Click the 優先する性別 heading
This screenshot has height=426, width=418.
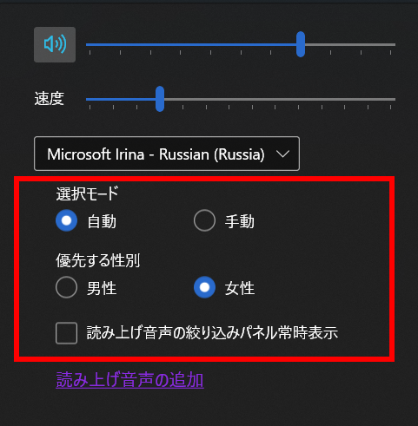point(98,260)
